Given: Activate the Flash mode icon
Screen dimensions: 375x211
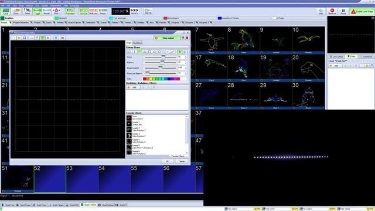Looking at the screenshot, I should coord(56,11).
